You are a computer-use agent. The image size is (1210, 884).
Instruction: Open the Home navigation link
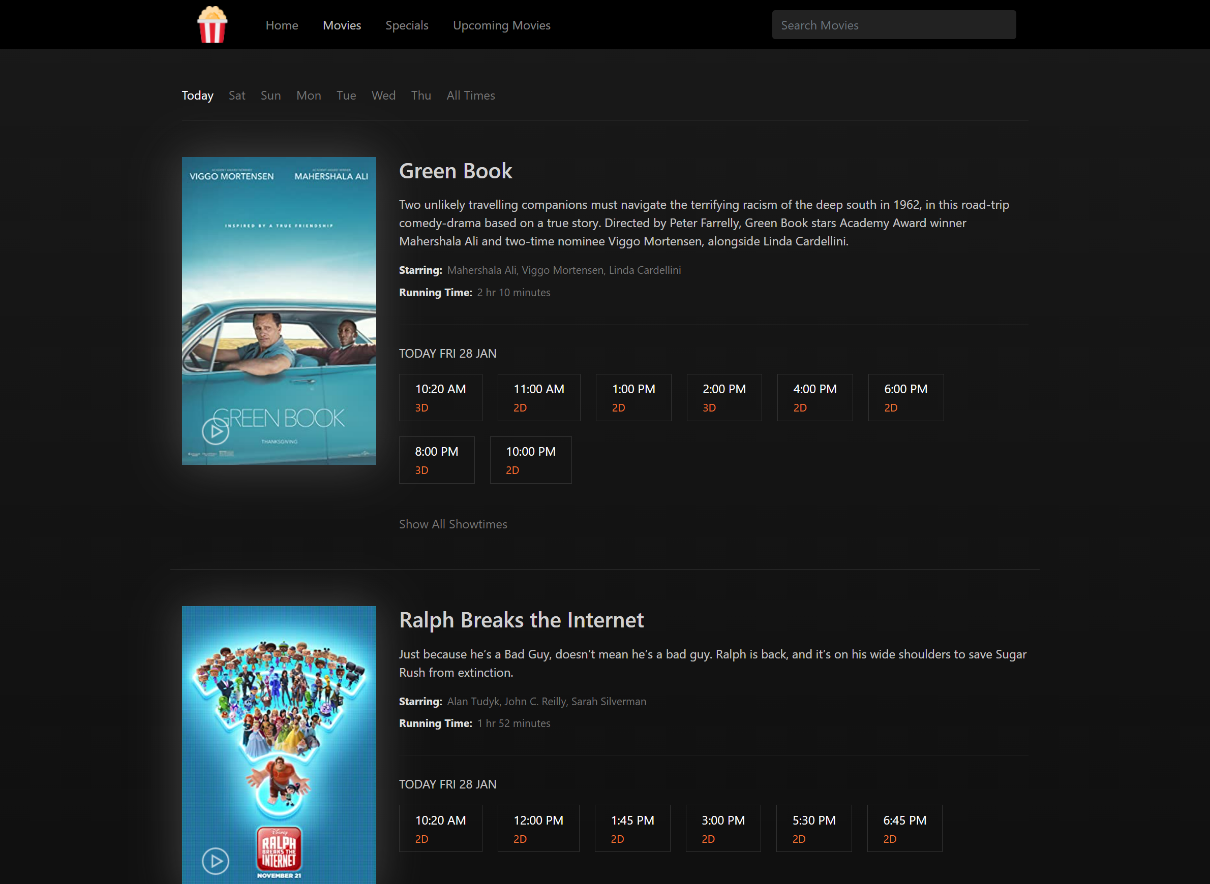pyautogui.click(x=282, y=25)
